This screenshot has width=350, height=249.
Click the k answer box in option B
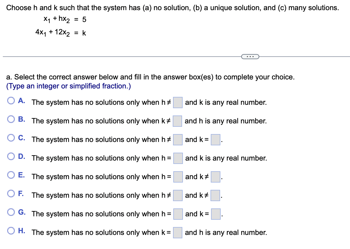pos(177,121)
